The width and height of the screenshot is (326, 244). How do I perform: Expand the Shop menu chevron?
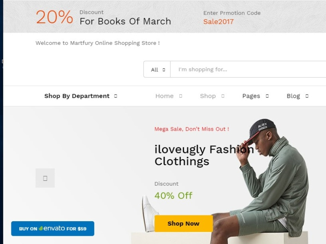click(x=222, y=96)
